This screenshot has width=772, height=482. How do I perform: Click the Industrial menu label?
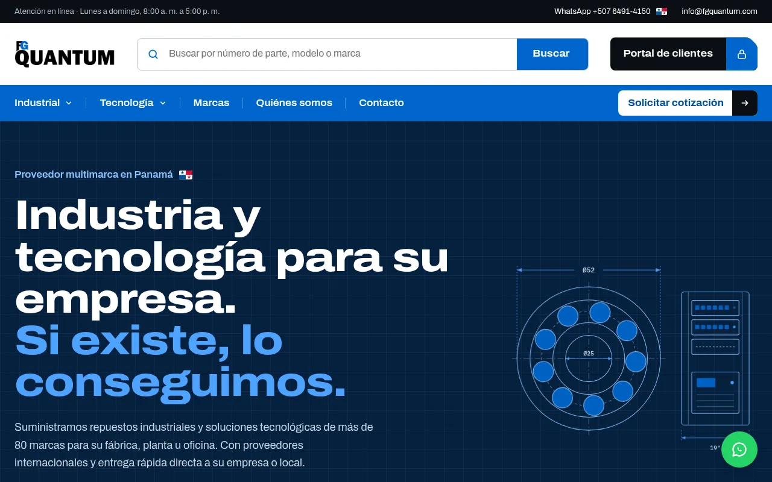(37, 103)
